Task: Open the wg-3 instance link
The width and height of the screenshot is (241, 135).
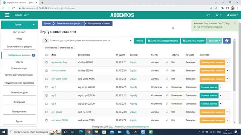Action: click(x=54, y=87)
